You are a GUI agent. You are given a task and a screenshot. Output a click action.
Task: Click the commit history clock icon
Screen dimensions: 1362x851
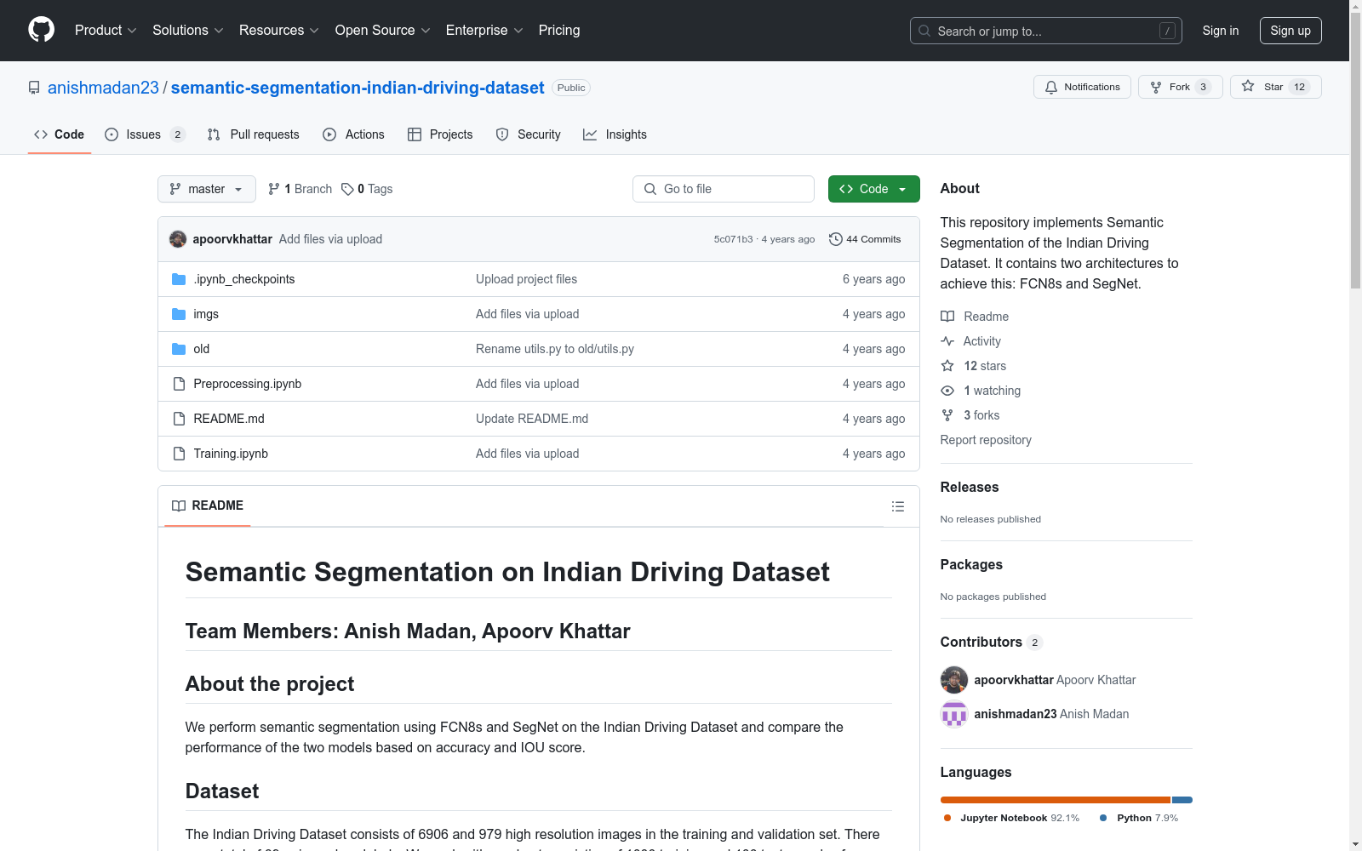tap(836, 239)
